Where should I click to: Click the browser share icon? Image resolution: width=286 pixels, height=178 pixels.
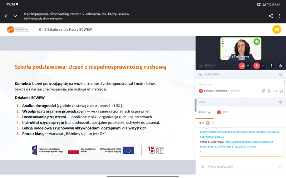[x=271, y=16]
